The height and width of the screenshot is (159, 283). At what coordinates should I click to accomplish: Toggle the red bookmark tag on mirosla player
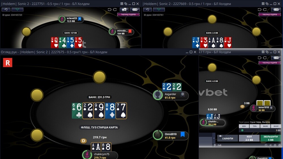click(130, 32)
